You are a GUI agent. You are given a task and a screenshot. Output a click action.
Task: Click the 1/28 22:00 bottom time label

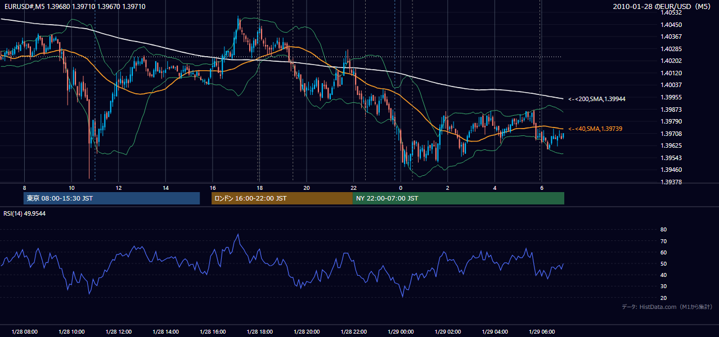353,332
